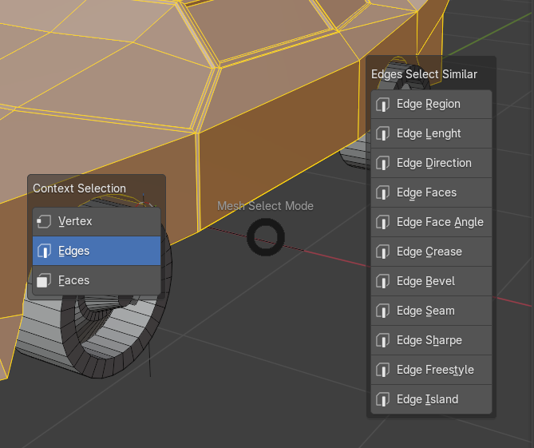The image size is (534, 448).
Task: Click the pie menu center ring
Action: pos(266,237)
